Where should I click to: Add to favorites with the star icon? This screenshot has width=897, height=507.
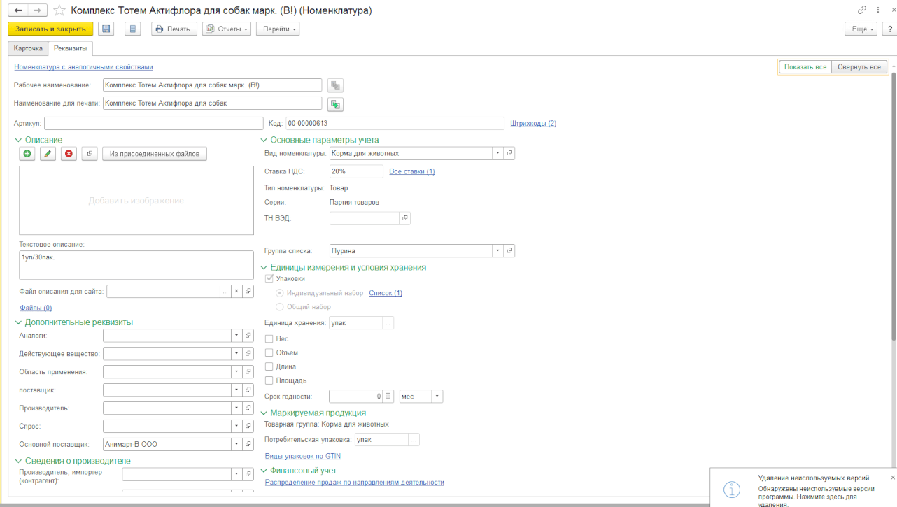59,10
